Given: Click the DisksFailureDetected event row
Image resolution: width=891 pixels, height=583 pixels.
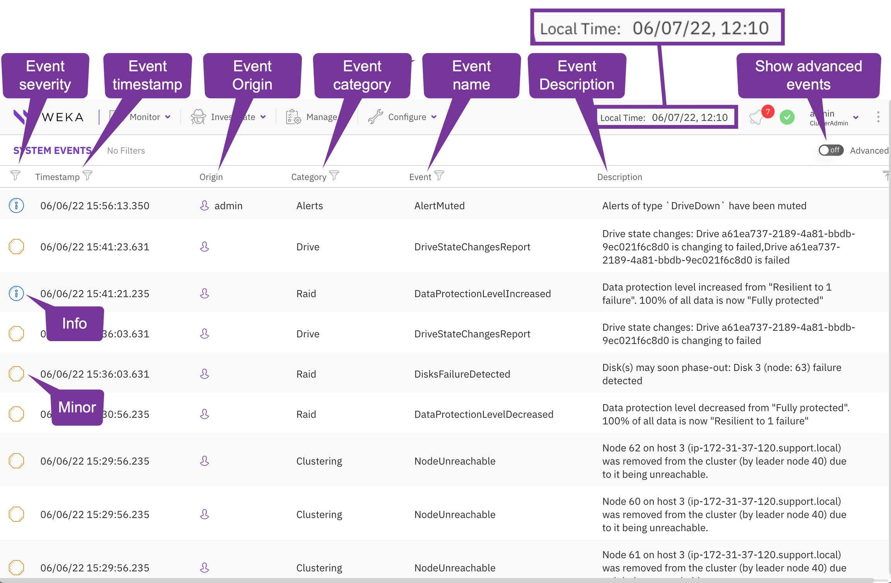Looking at the screenshot, I should click(462, 374).
